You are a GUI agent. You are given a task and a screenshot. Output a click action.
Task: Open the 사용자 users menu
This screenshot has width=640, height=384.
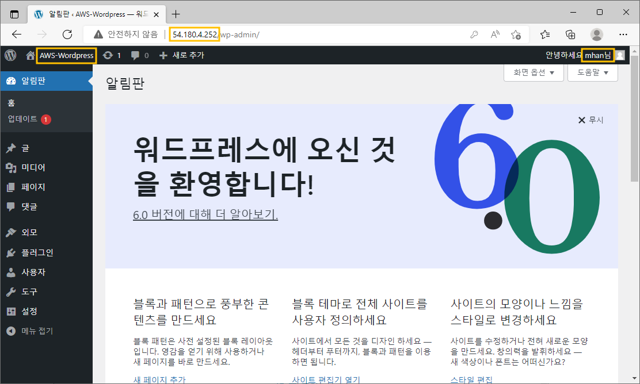pos(46,272)
